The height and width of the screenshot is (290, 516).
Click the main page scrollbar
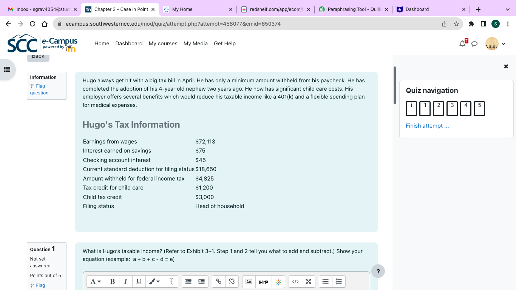(x=395, y=85)
